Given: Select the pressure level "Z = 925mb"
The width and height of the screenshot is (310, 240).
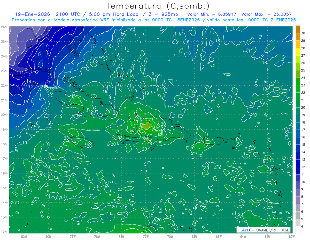Looking at the screenshot, I should (162, 14).
